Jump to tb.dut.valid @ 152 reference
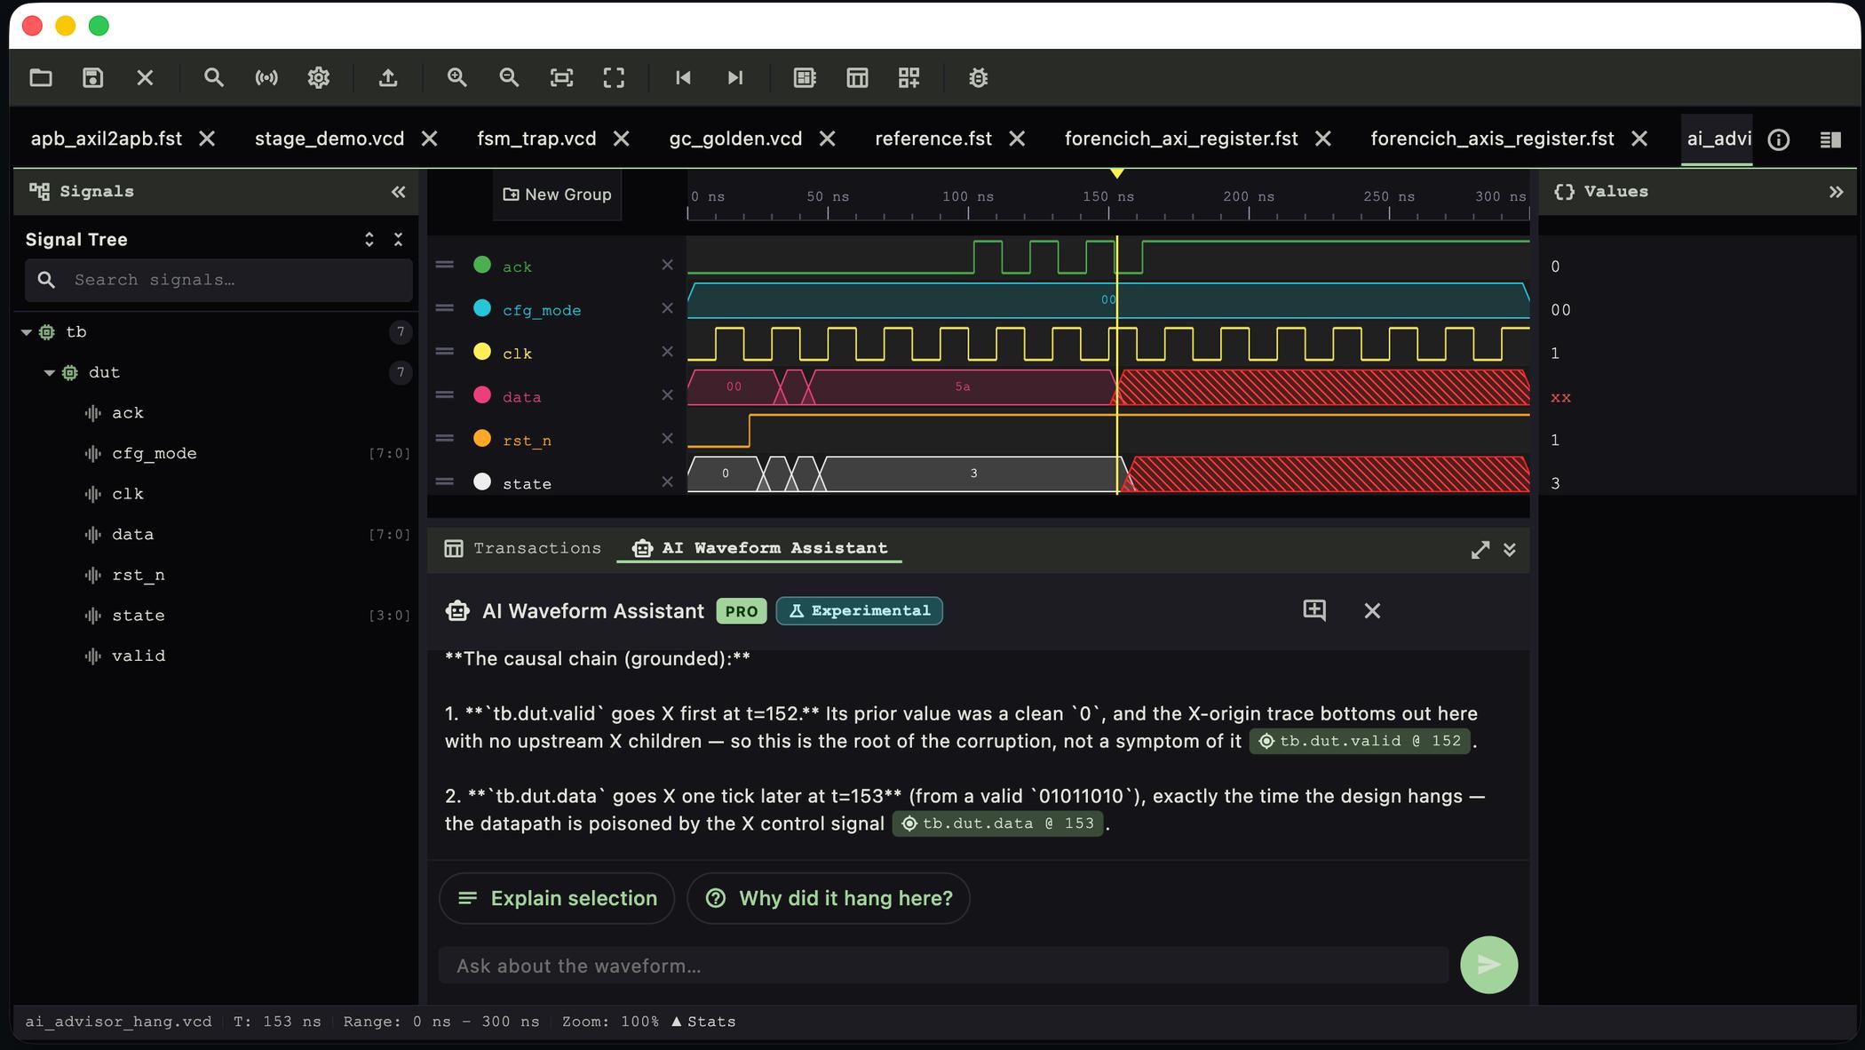This screenshot has height=1050, width=1865. pyautogui.click(x=1361, y=741)
